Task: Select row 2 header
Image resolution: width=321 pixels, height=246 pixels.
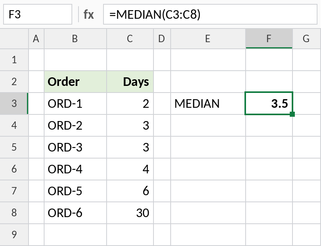Action: (x=14, y=82)
